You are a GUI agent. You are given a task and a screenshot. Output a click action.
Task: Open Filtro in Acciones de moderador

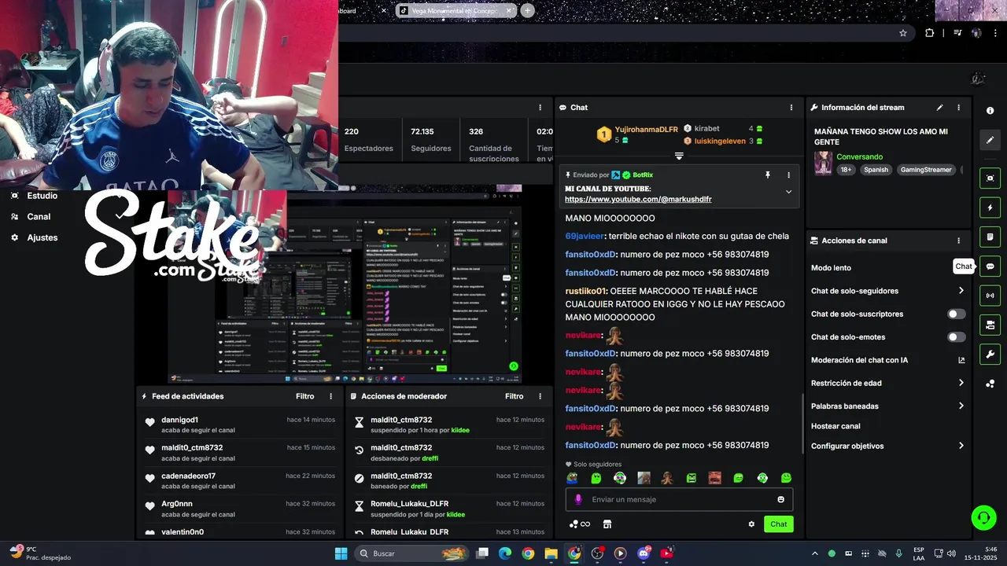[514, 396]
